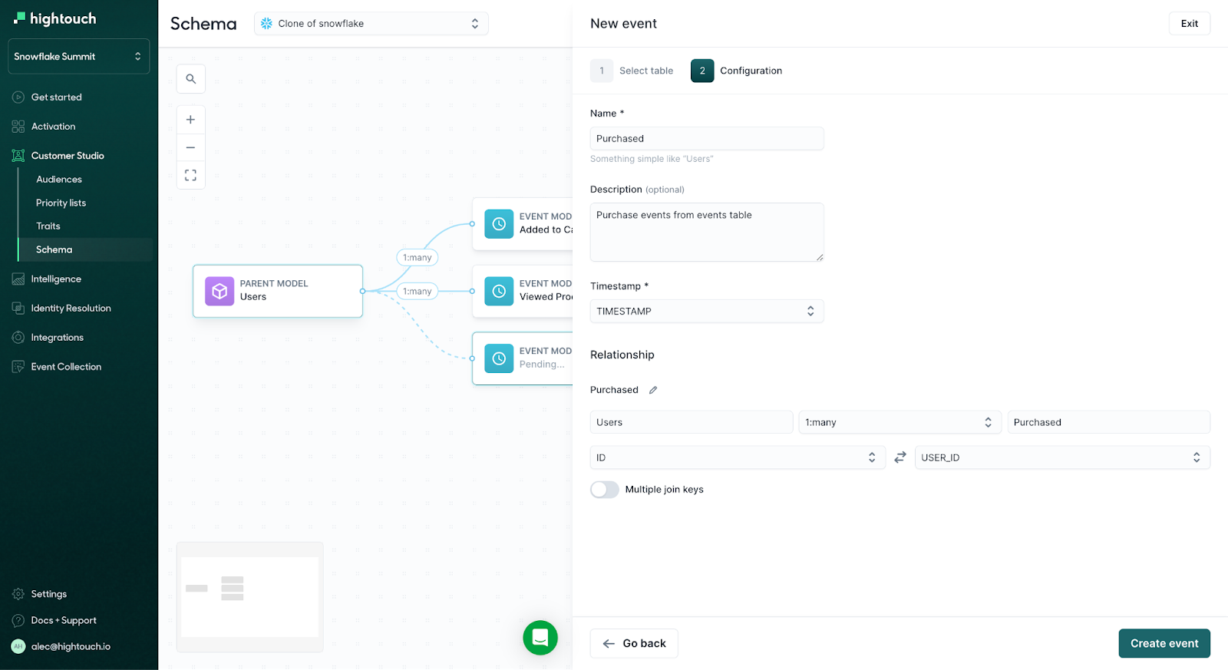1228x670 pixels.
Task: Open the Clone of snowflake source selector
Action: pyautogui.click(x=371, y=24)
